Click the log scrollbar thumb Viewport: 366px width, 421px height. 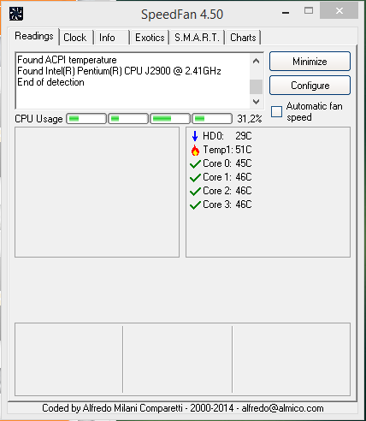(256, 86)
